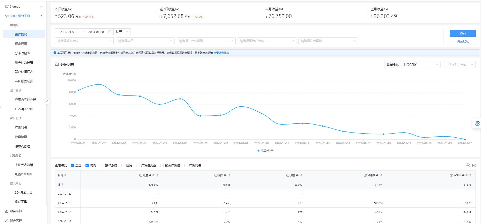Screen dimensions: 481x224
Task: Collapse the sidebar using the arrow handle
Action: 47,101
